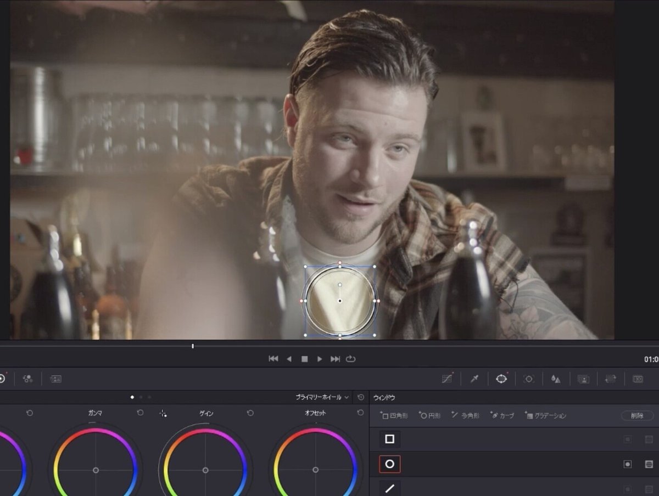
Task: Open the Curves palette
Action: pos(447,379)
